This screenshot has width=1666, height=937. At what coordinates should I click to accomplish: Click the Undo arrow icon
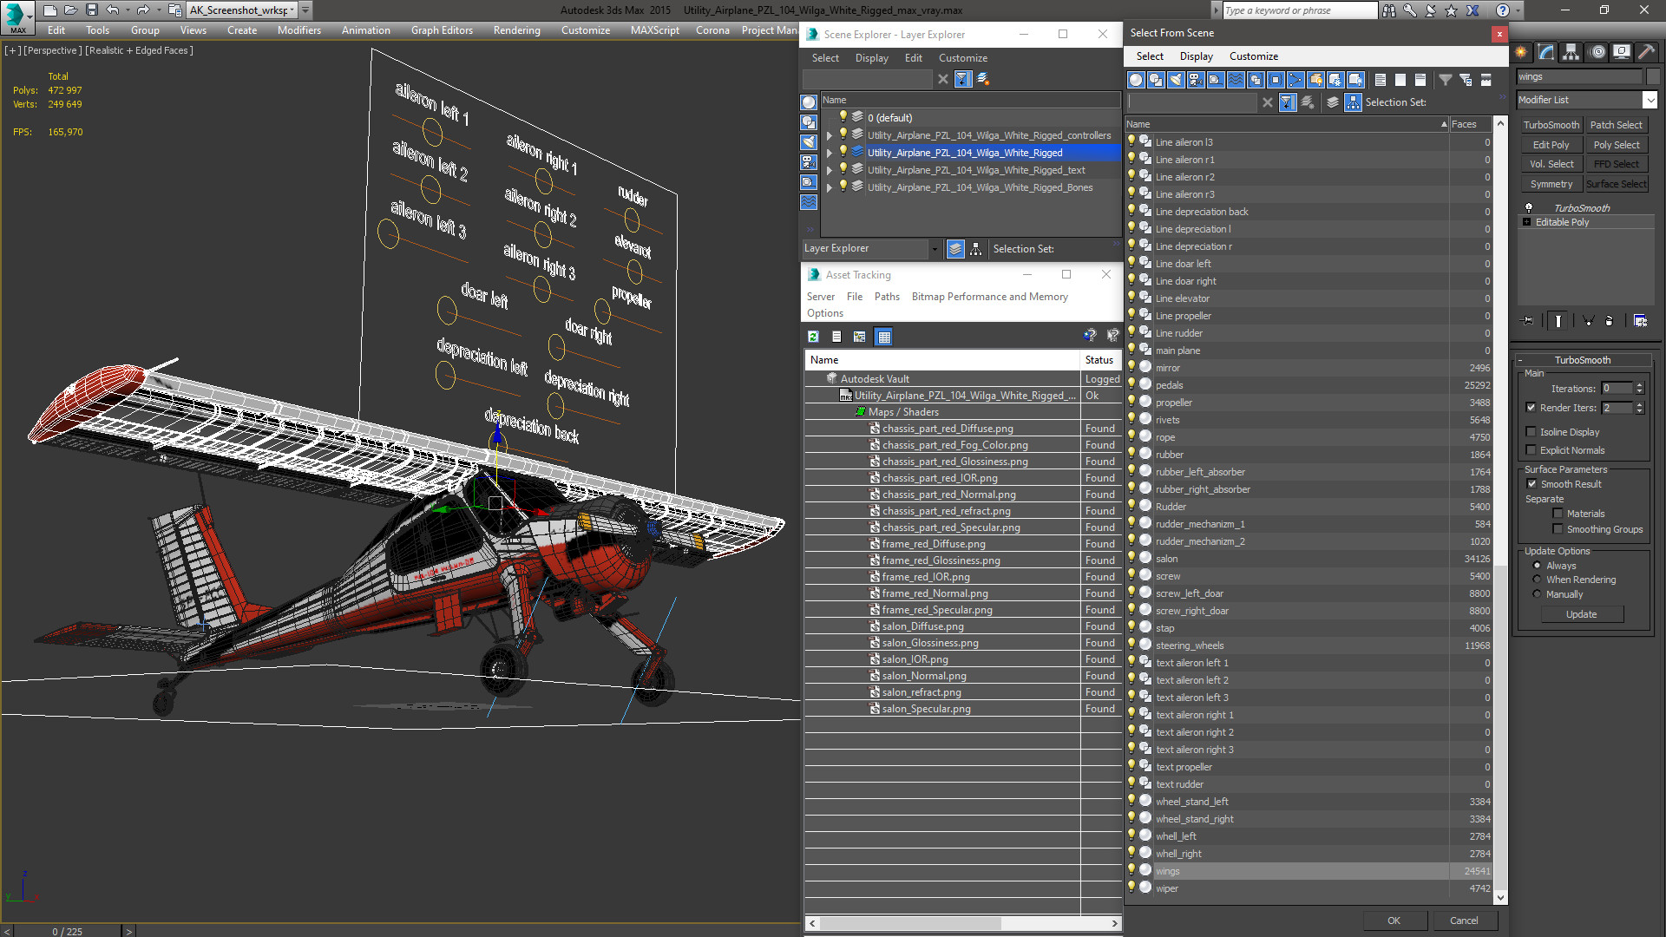112,10
